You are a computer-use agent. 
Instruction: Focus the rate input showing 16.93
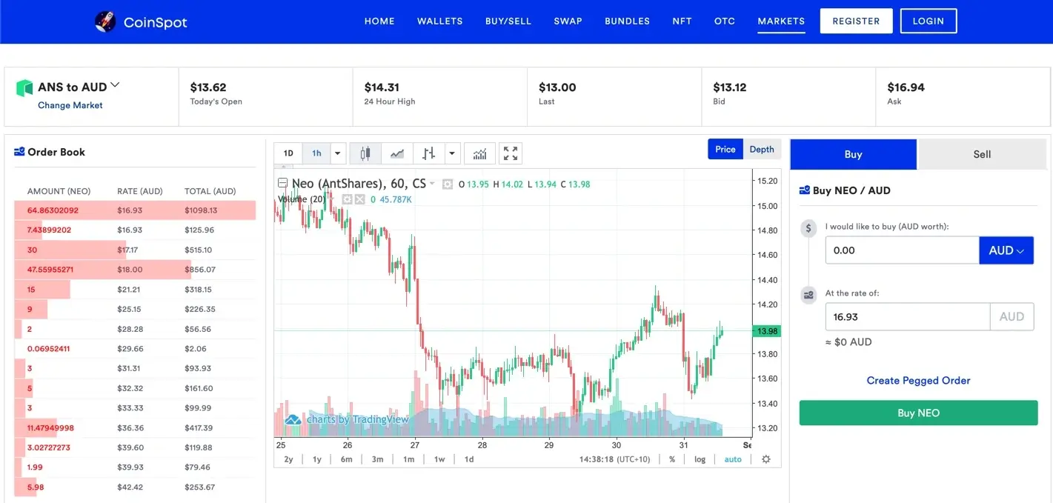[908, 316]
